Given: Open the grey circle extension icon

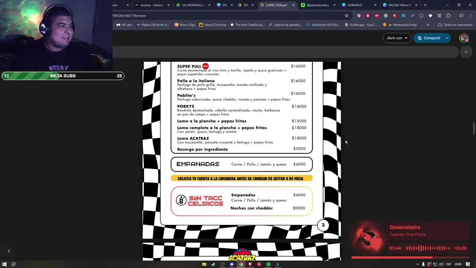Looking at the screenshot, I should [x=421, y=16].
